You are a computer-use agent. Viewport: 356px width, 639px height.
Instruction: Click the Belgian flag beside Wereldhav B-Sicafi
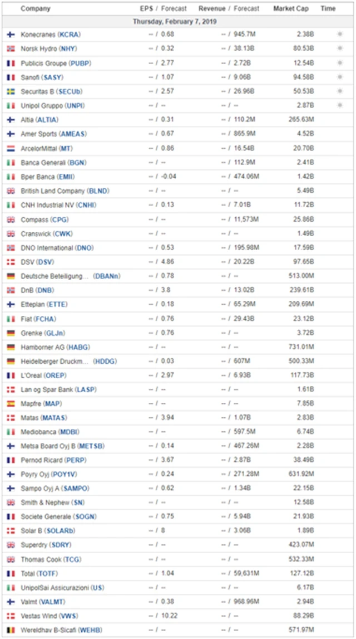[11, 630]
